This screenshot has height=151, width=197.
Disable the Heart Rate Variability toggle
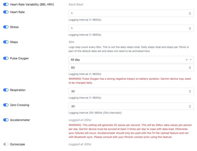(x=6, y=4)
